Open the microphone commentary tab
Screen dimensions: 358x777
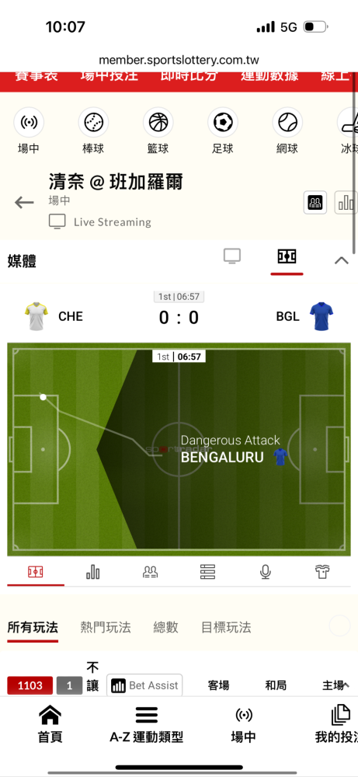(x=265, y=573)
